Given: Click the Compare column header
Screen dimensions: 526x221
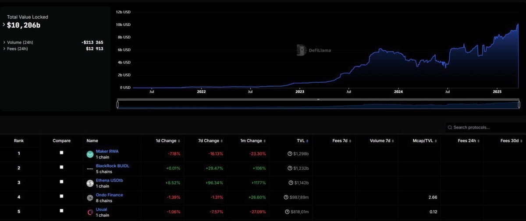Looking at the screenshot, I should tap(61, 141).
